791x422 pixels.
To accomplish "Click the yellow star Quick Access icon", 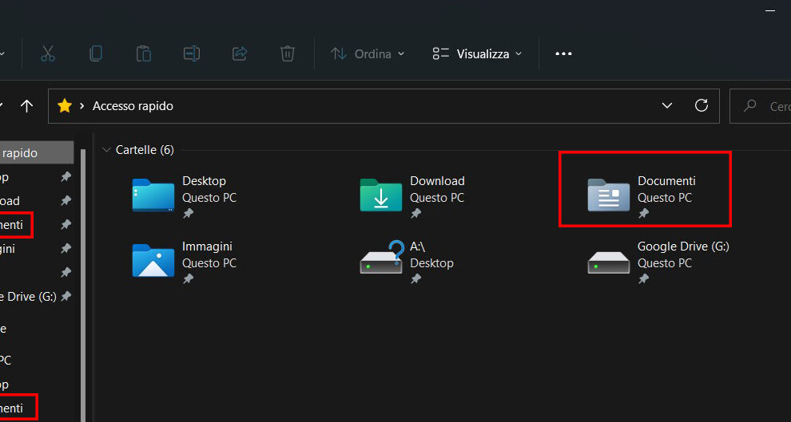I will pyautogui.click(x=65, y=106).
